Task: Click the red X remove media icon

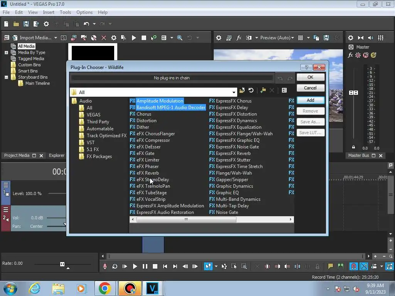Action: pyautogui.click(x=103, y=38)
